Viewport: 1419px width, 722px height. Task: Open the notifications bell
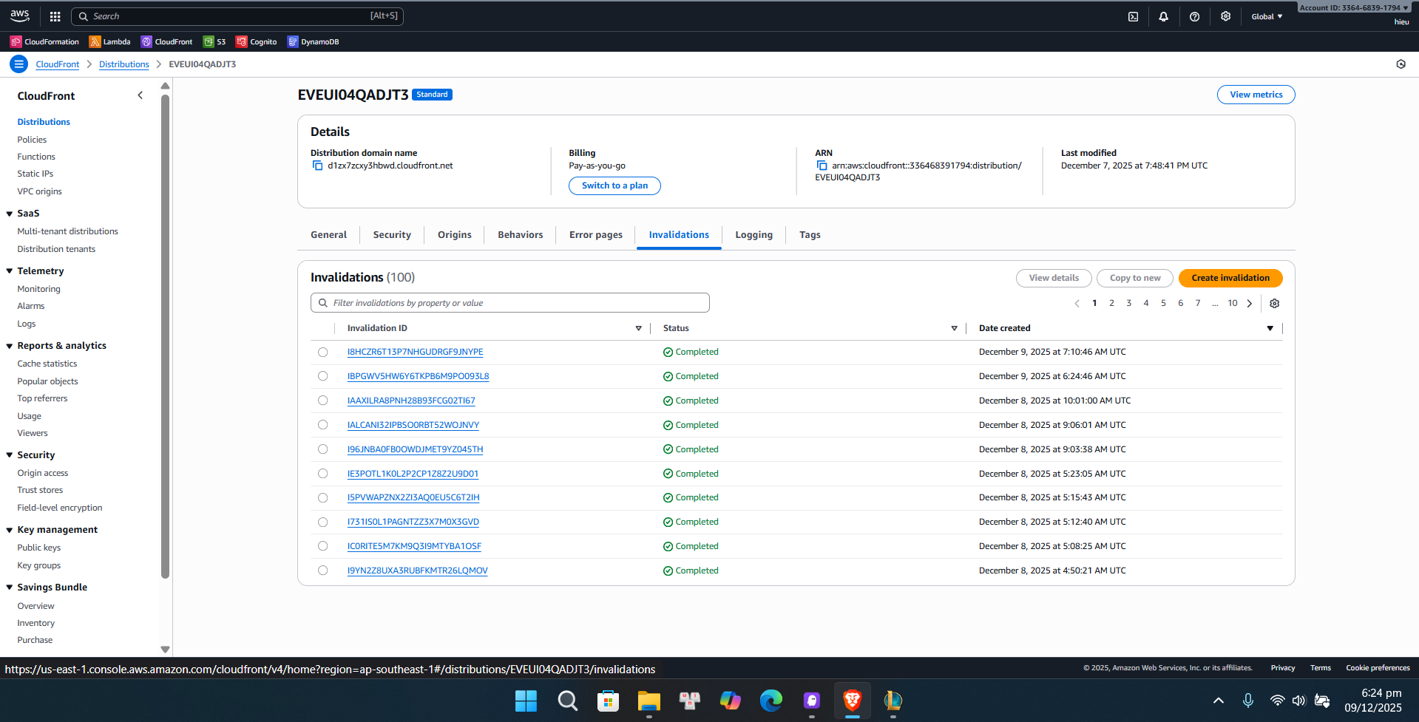pos(1163,16)
